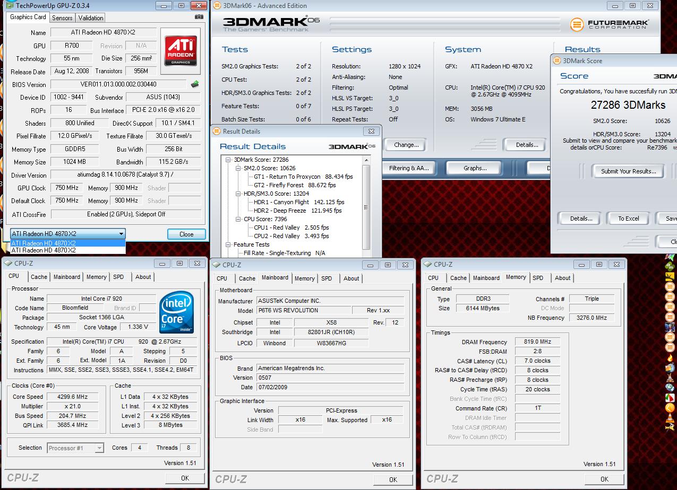Click the Driver Version field in GPU-Z

(126, 175)
